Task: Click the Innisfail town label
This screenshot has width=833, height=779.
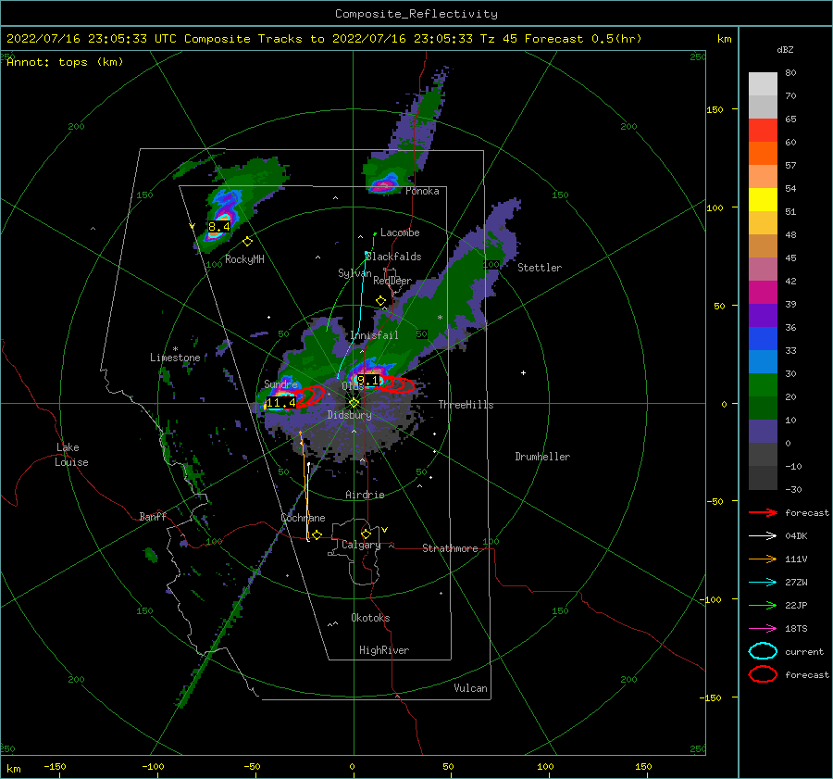Action: 374,335
